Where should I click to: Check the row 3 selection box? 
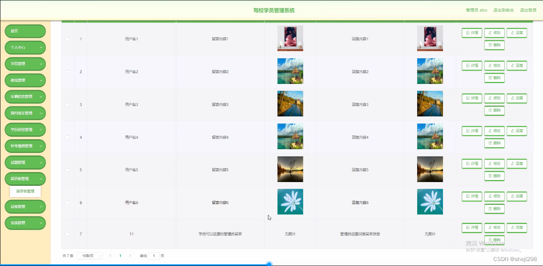pyautogui.click(x=68, y=104)
